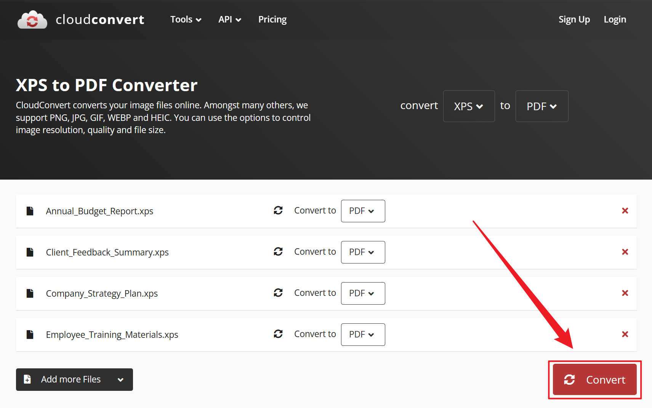This screenshot has width=652, height=408.
Task: Click file icon next to Employee_Training_Materials.xps
Action: [30, 334]
